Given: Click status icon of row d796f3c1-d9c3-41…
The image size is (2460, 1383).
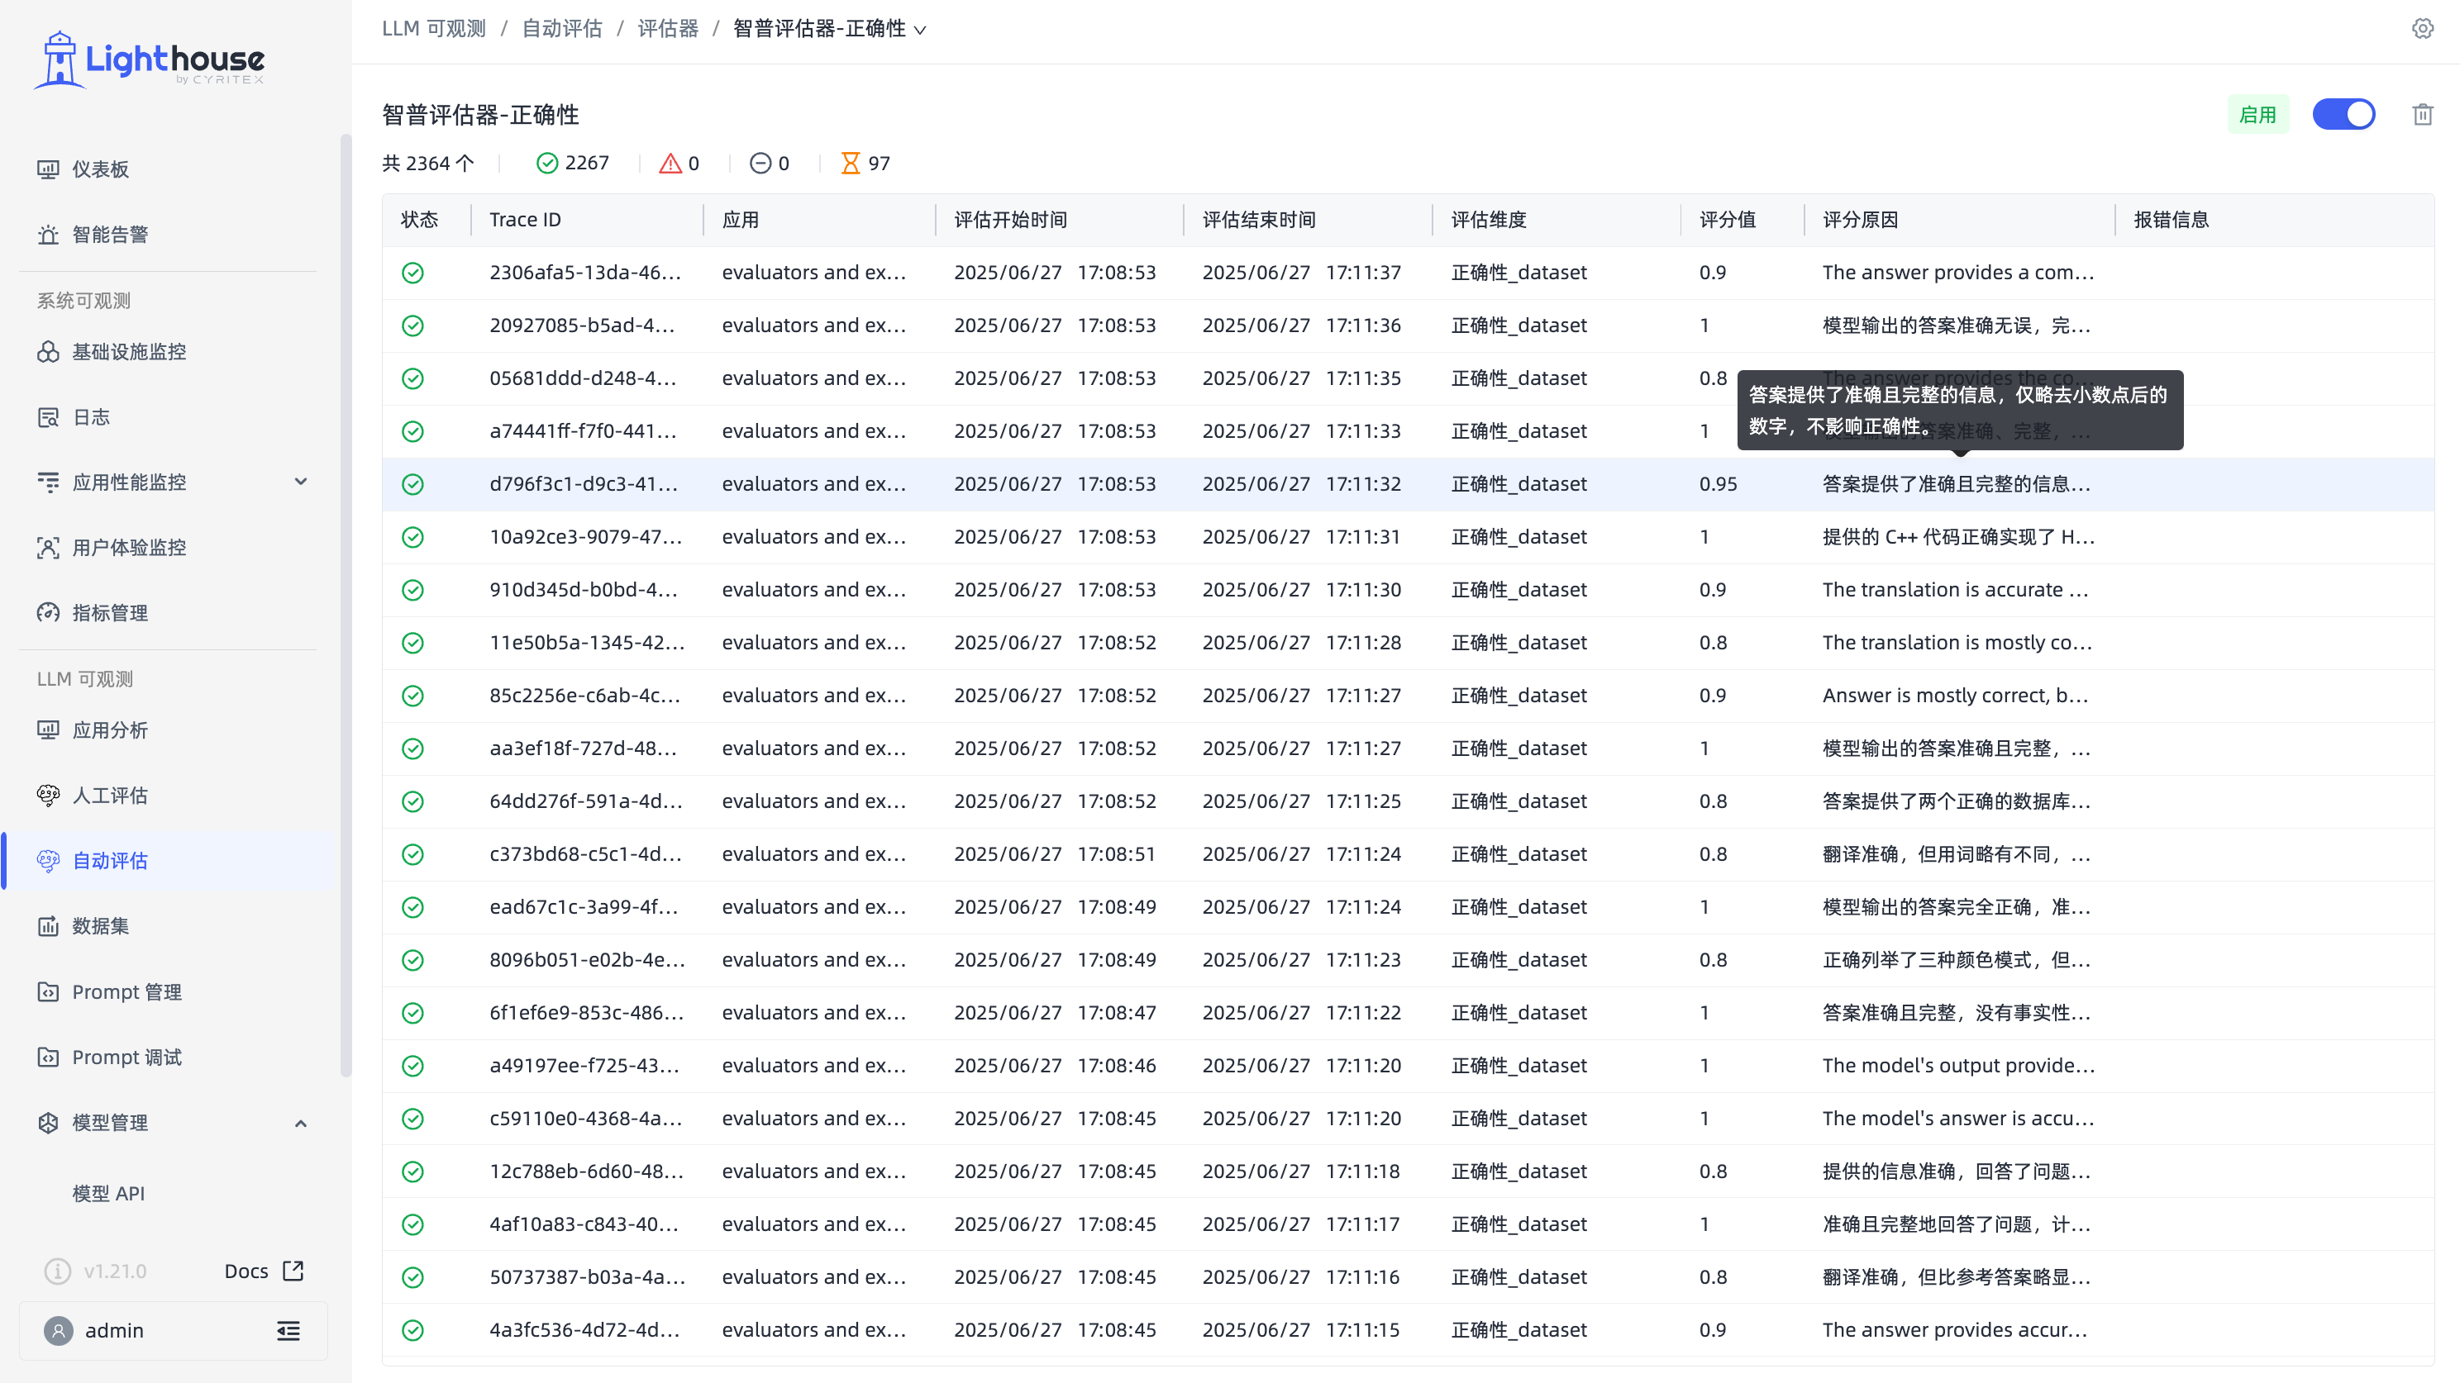Looking at the screenshot, I should (412, 485).
